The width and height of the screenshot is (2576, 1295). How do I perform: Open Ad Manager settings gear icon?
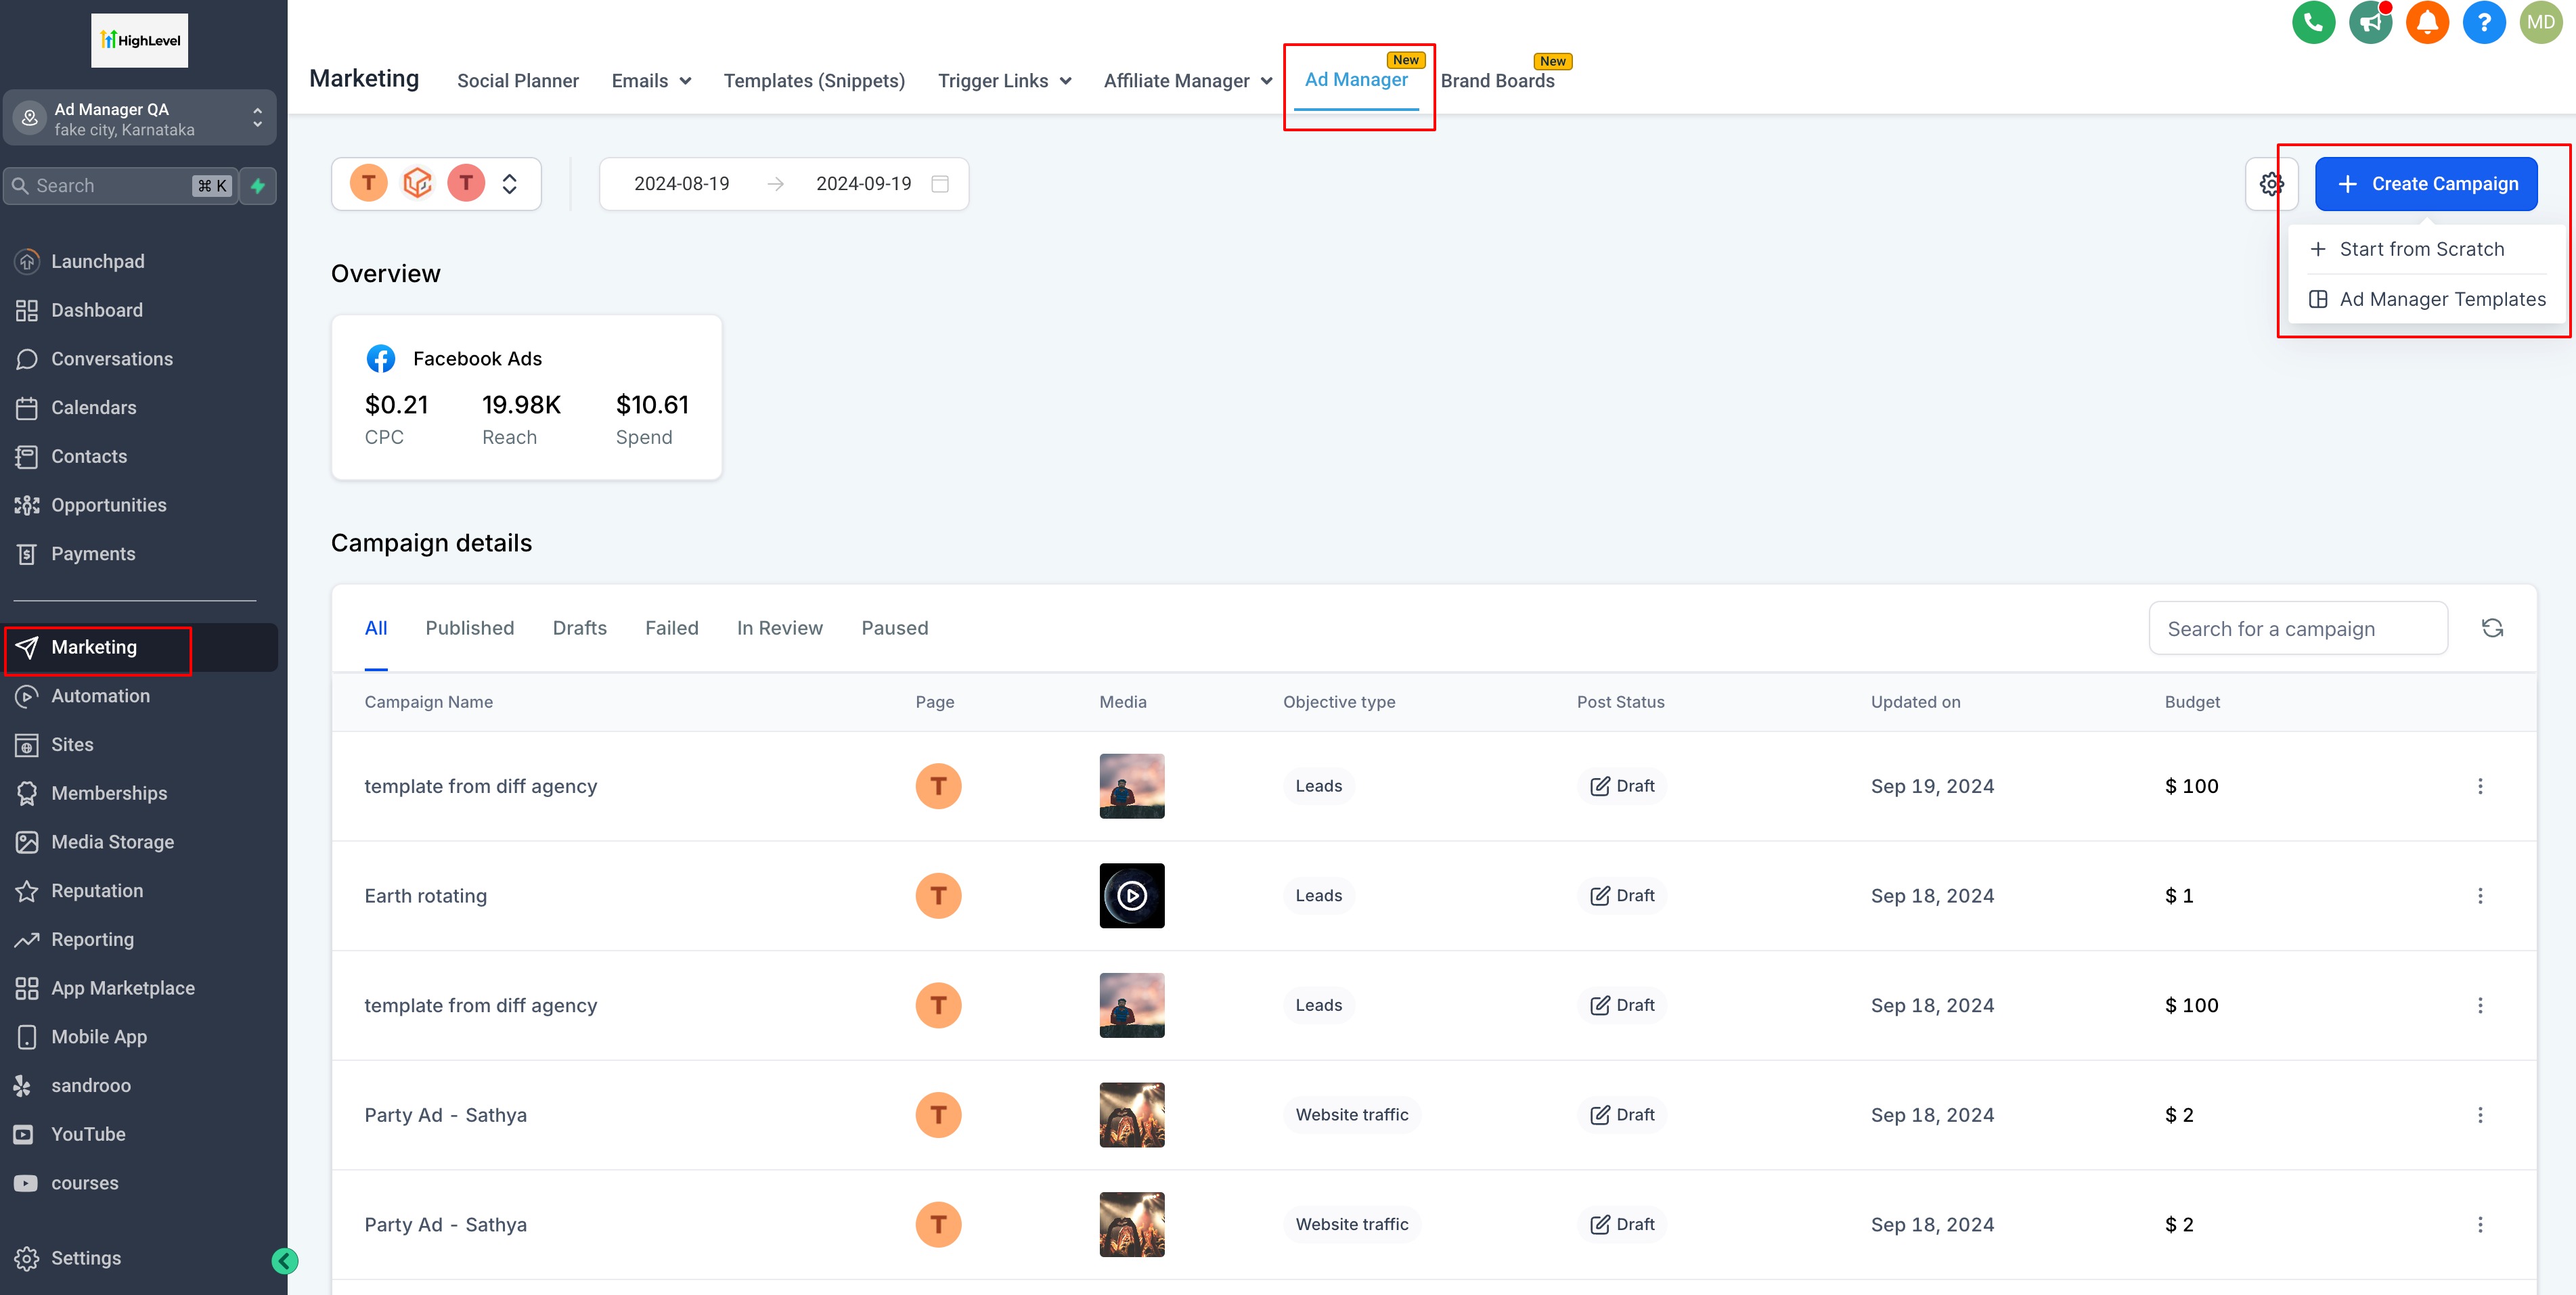pyautogui.click(x=2271, y=184)
